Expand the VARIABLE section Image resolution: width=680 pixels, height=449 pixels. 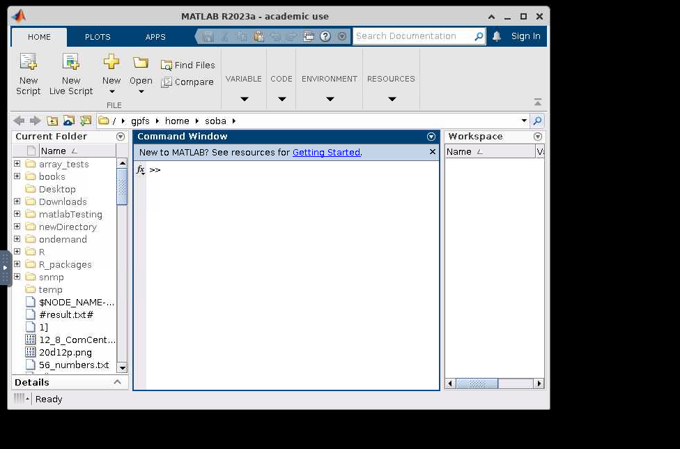pyautogui.click(x=244, y=99)
